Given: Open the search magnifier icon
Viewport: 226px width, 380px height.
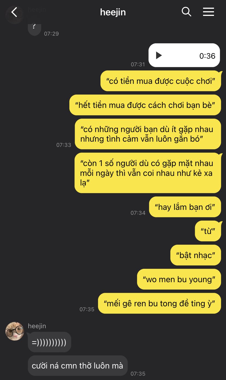Looking at the screenshot, I should [x=186, y=12].
